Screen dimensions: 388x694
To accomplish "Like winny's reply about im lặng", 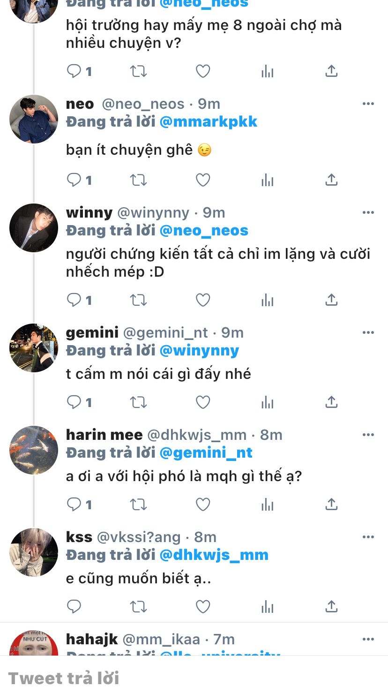I will 203,300.
